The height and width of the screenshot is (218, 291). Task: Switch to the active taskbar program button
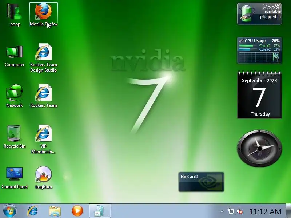[x=100, y=211]
